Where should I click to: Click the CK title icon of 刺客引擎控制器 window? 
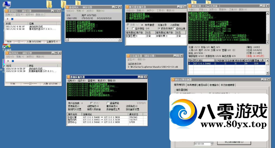coord(173,79)
